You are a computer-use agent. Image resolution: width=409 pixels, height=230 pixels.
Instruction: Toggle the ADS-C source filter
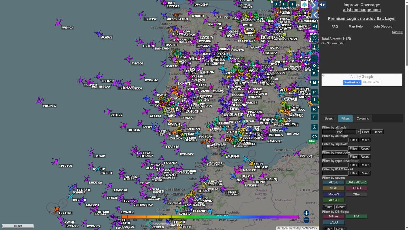[333, 200]
